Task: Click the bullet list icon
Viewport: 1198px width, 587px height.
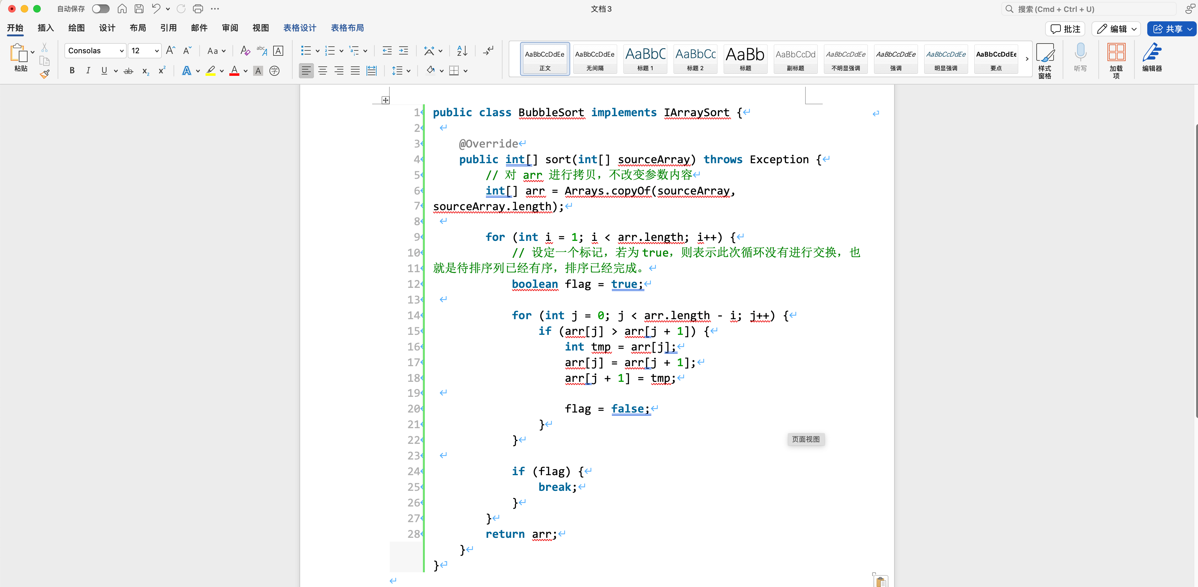Action: (305, 51)
